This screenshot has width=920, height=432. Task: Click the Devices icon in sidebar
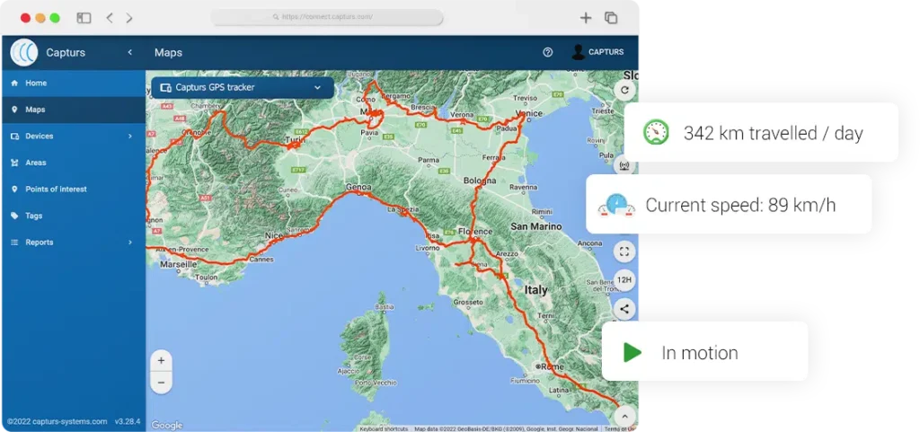click(x=14, y=136)
